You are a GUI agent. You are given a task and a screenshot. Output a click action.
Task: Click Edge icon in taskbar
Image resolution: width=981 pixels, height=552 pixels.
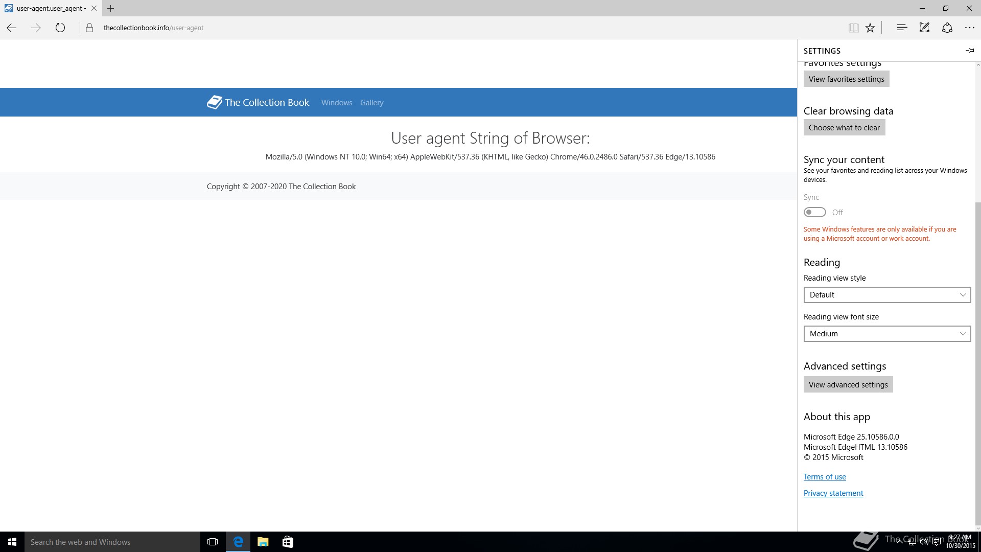pos(238,542)
